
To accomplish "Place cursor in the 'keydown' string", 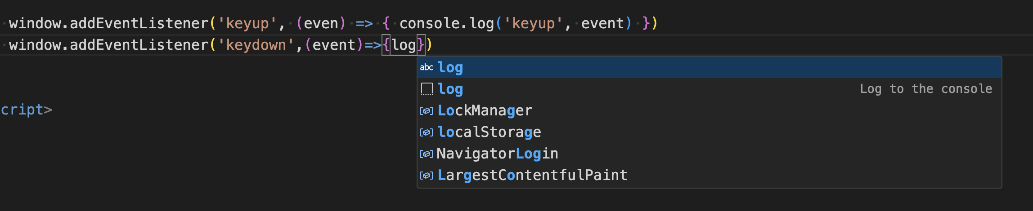I will 256,45.
